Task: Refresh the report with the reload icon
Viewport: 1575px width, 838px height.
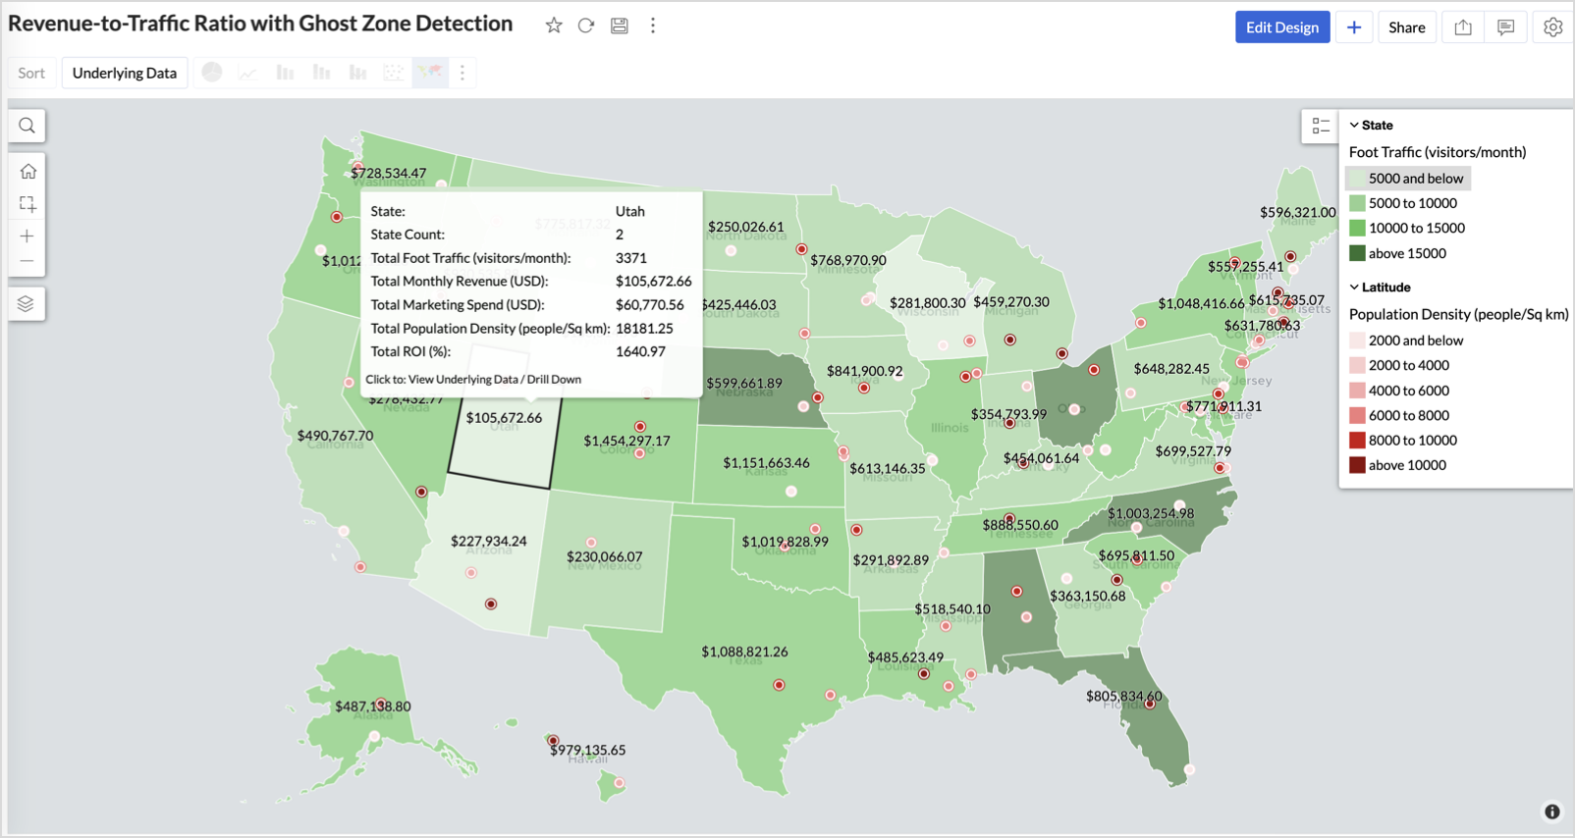Action: (586, 26)
